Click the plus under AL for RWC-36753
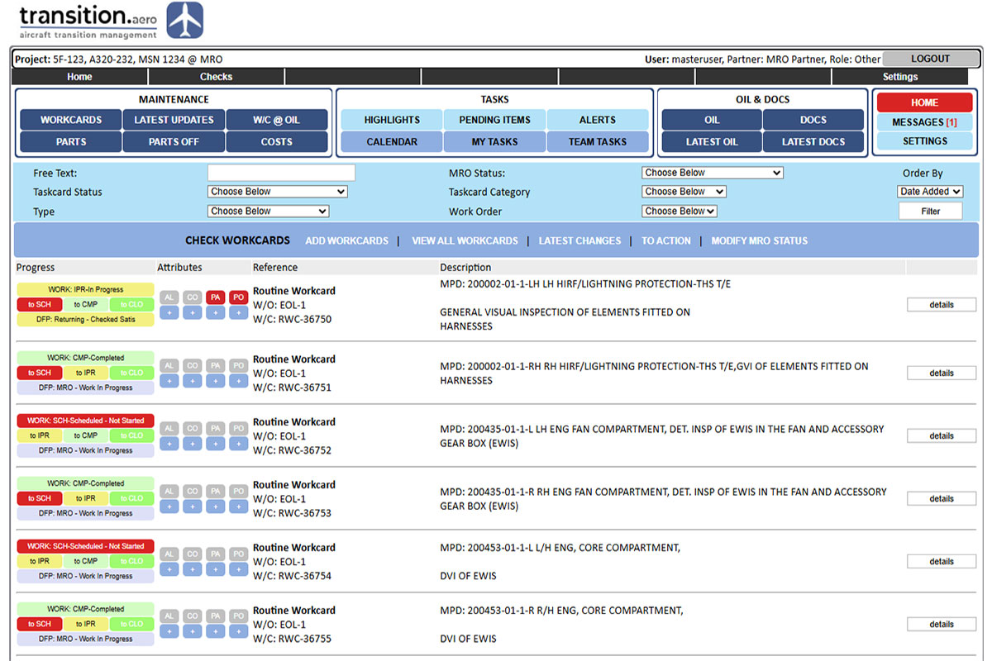Image resolution: width=992 pixels, height=661 pixels. click(x=169, y=506)
